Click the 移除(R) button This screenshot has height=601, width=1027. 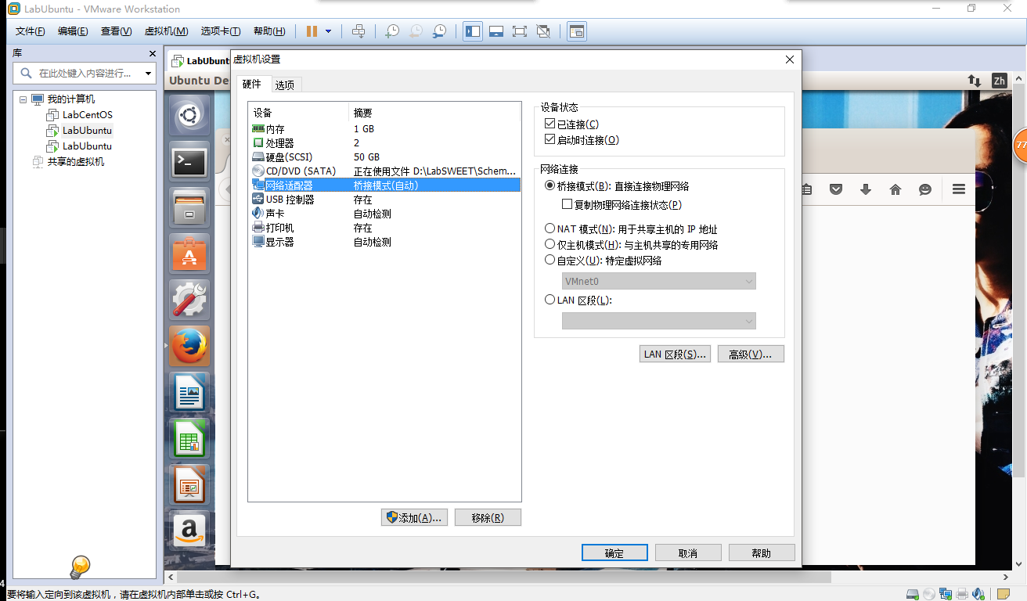coord(487,518)
